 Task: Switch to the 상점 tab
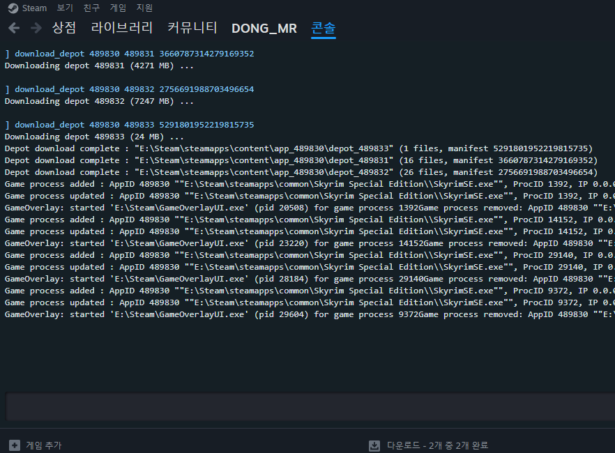[64, 28]
